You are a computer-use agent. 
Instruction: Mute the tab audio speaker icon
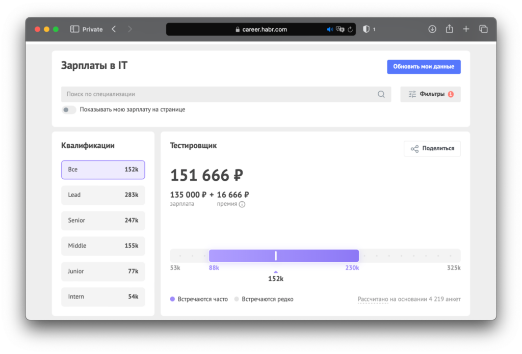329,30
